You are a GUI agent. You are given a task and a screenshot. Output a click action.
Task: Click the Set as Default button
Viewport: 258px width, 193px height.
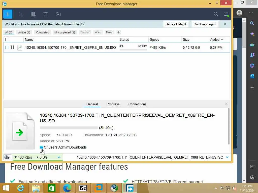click(176, 24)
